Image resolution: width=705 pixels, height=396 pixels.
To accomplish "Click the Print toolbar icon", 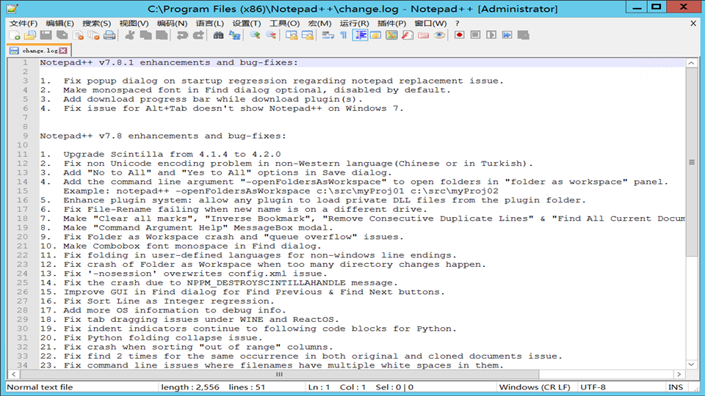I will click(109, 35).
